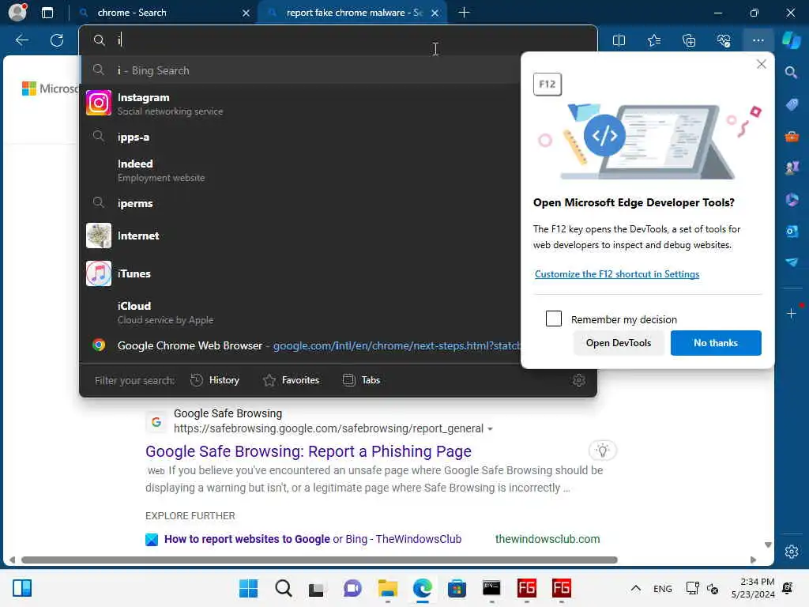Open the thewindowsclub.com link
Image resolution: width=809 pixels, height=607 pixels.
tap(547, 539)
